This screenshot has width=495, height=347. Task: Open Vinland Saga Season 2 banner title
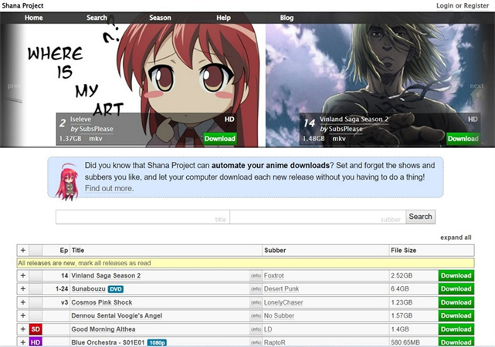tap(354, 119)
